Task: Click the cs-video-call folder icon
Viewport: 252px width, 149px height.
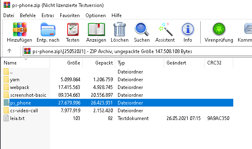Action: click(6, 110)
